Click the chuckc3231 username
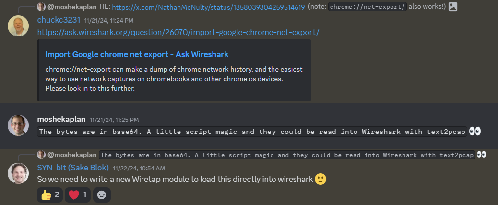The height and width of the screenshot is (205, 498). [x=59, y=20]
